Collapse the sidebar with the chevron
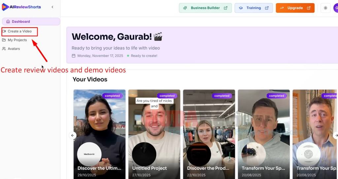 tap(52, 7)
